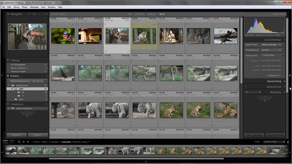Viewport: 292px width, 164px height.
Task: Open the White Balance dropdown
Action: 271,50
